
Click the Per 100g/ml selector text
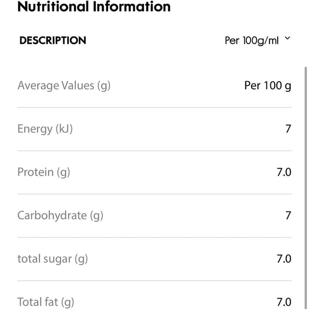tap(252, 41)
